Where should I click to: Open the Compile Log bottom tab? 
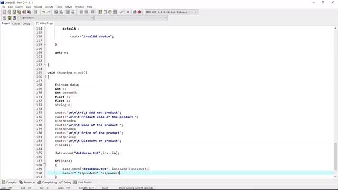click(47, 182)
